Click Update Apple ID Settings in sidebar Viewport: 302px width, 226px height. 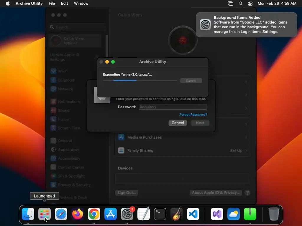point(65,57)
